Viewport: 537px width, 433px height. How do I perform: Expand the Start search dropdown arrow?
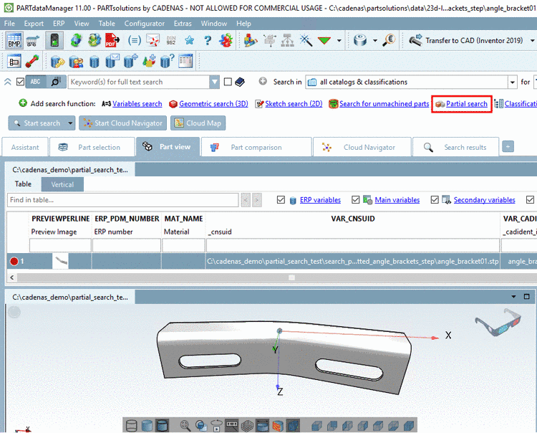(x=70, y=123)
